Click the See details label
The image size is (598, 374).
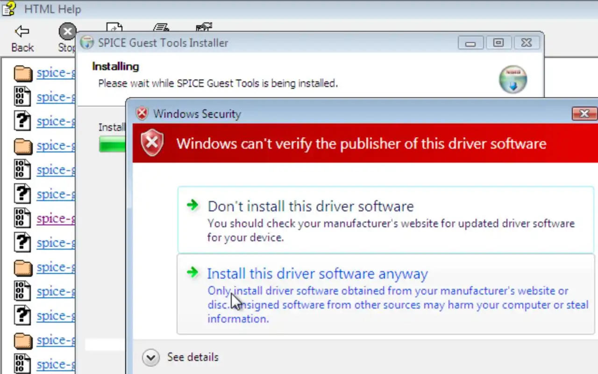tap(193, 357)
